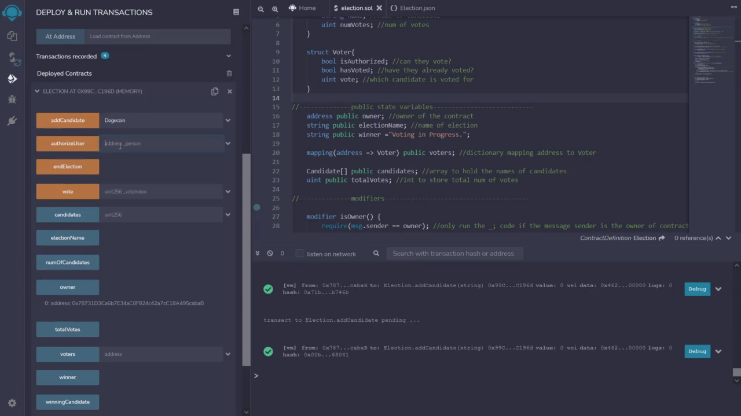Call the voters getter button

click(68, 354)
